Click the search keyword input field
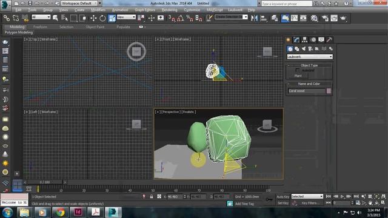Screen dimensions: 388x218 point(287,4)
